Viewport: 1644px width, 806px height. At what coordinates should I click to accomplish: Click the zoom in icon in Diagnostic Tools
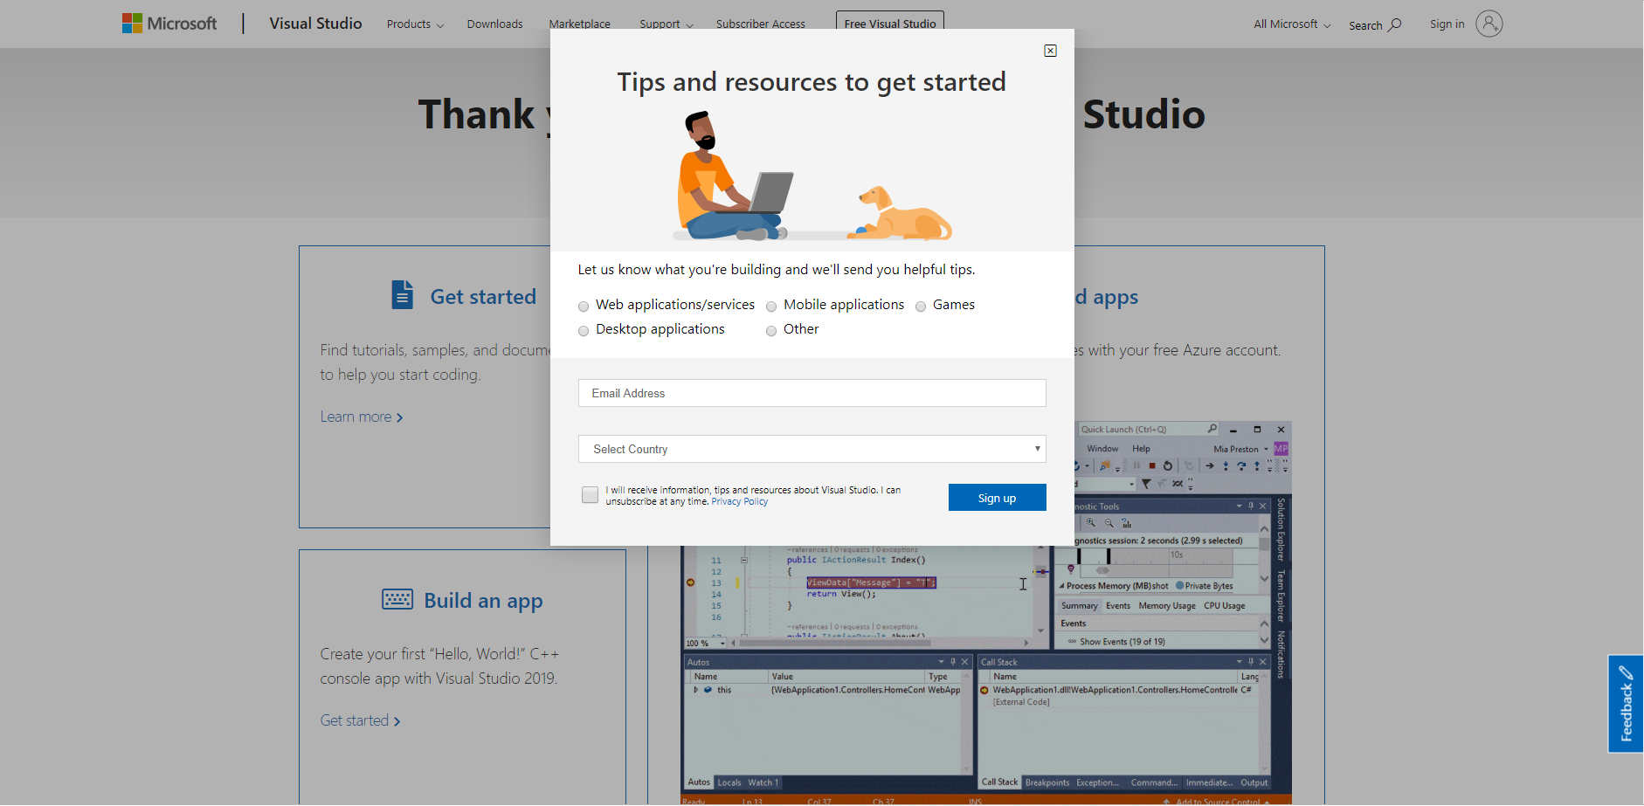(1091, 523)
